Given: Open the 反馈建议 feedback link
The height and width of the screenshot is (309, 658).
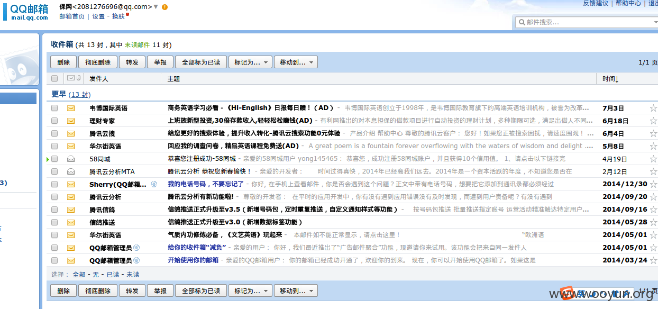Looking at the screenshot, I should (596, 3).
